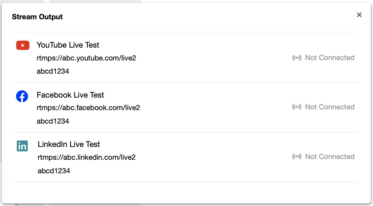Click the Facebook connection status signal icon
The image size is (373, 206).
point(297,107)
